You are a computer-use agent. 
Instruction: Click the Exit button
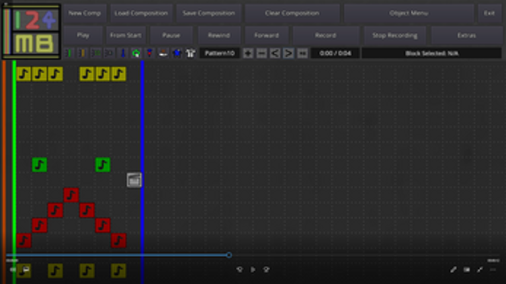[489, 13]
